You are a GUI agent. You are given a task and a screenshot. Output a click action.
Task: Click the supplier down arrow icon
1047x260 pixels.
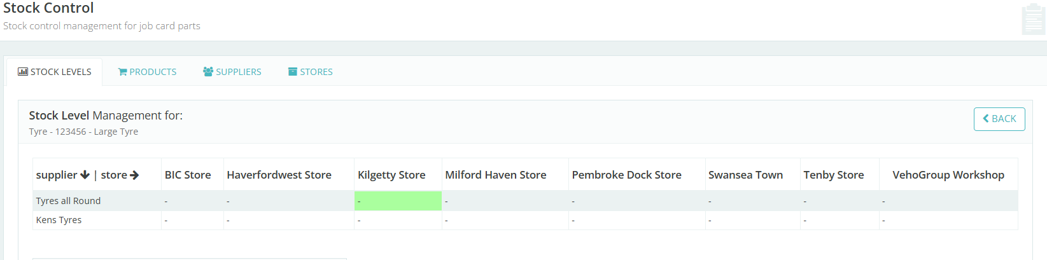pyautogui.click(x=85, y=175)
